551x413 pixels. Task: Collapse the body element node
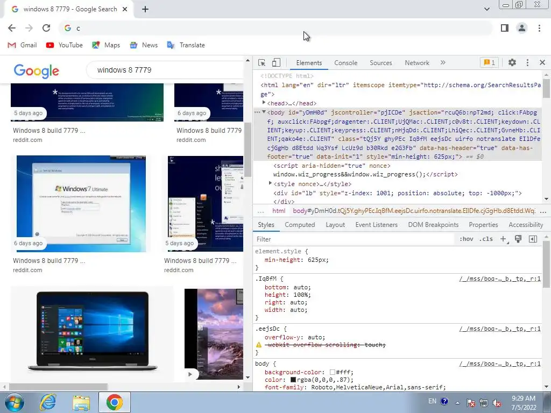[264, 112]
